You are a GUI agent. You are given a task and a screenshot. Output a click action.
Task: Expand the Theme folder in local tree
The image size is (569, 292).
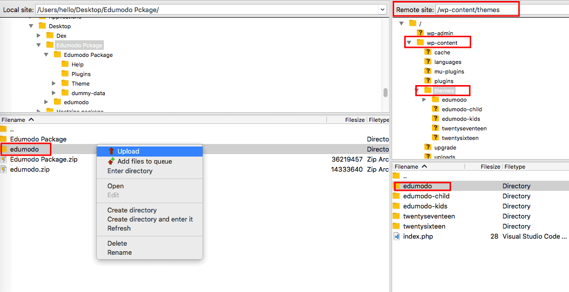click(54, 84)
